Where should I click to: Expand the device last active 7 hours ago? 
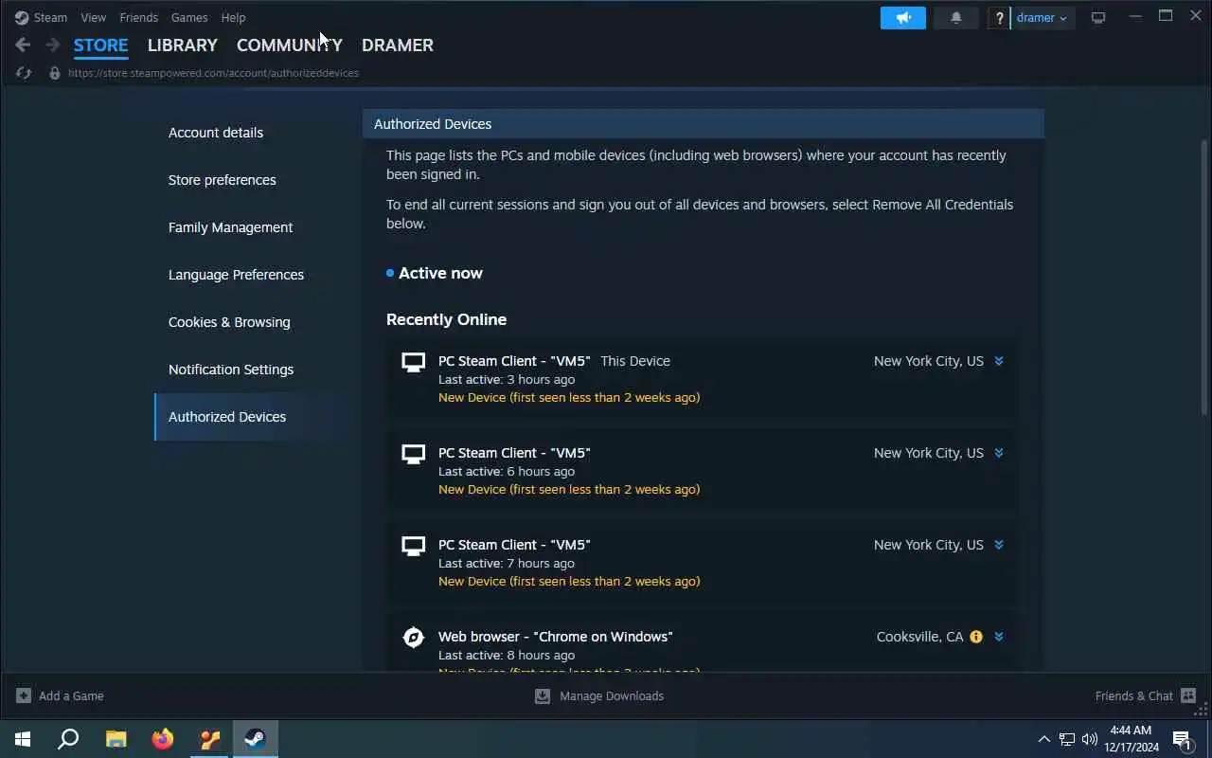point(999,545)
